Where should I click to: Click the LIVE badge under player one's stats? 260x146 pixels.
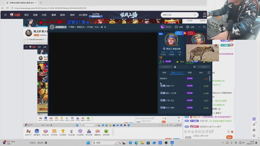click(168, 61)
